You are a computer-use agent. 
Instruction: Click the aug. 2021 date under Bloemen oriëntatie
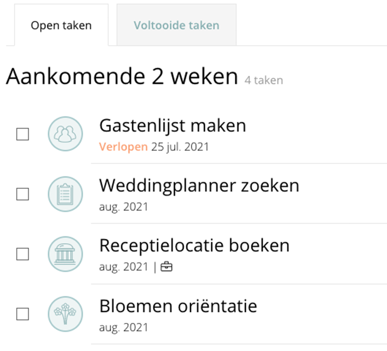(123, 327)
